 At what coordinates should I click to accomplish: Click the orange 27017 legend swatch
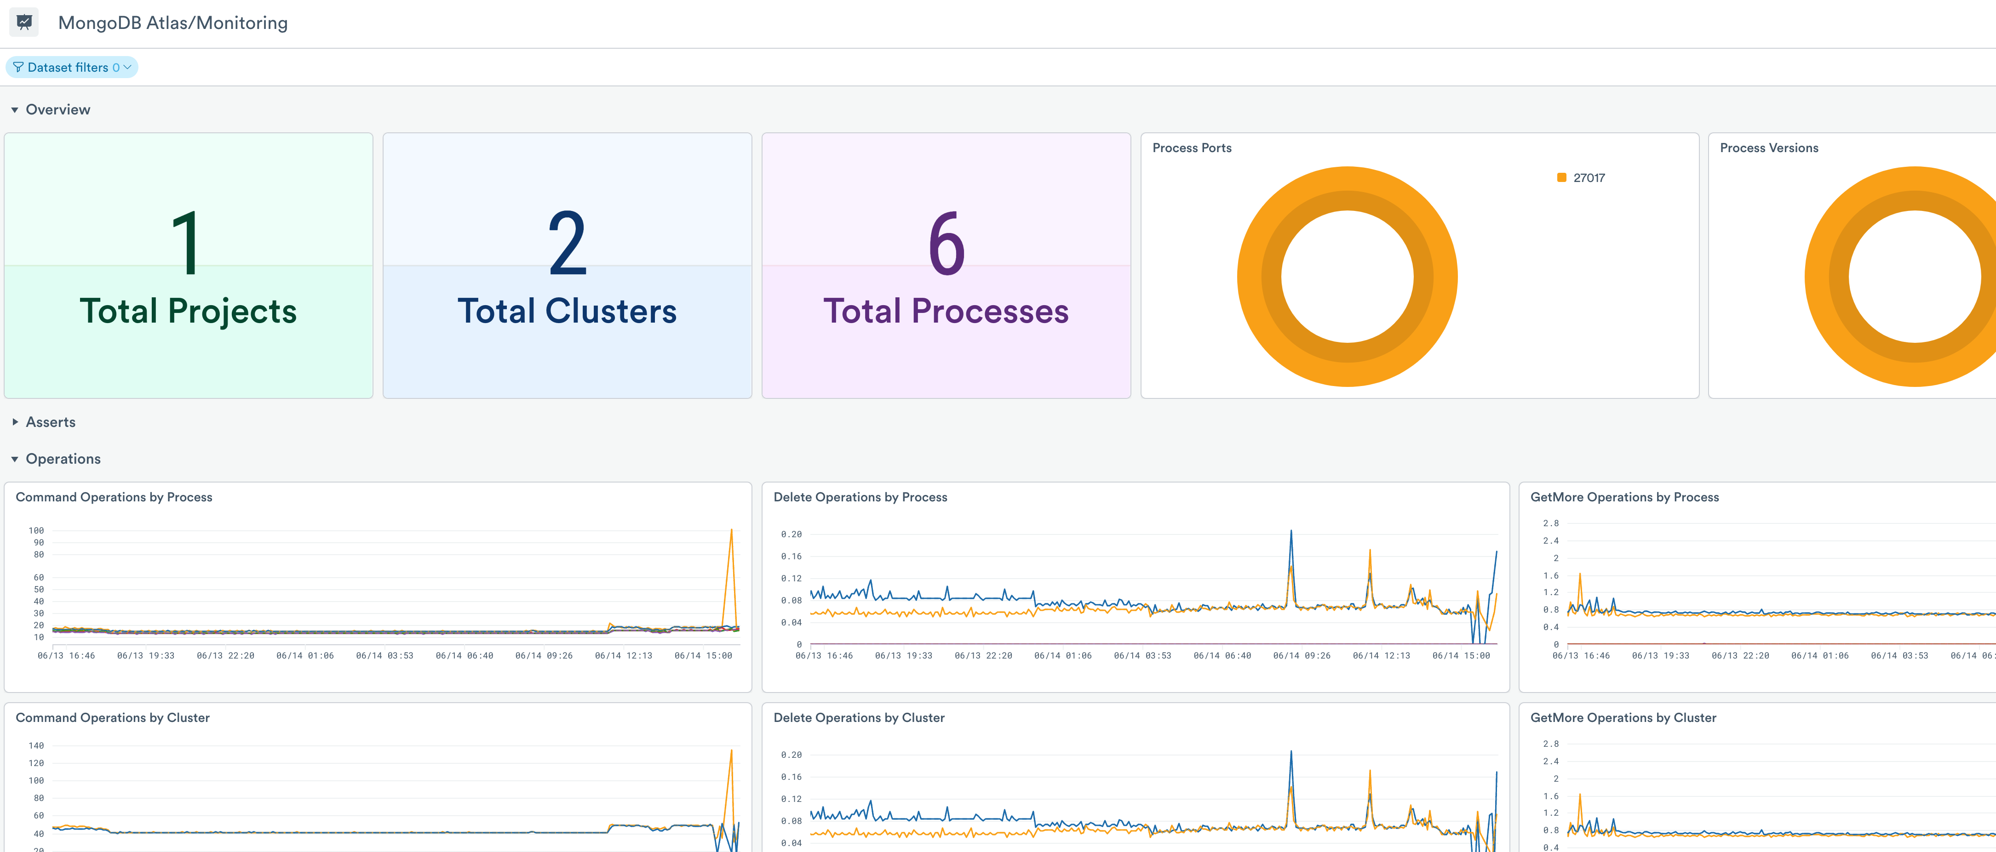click(1561, 178)
